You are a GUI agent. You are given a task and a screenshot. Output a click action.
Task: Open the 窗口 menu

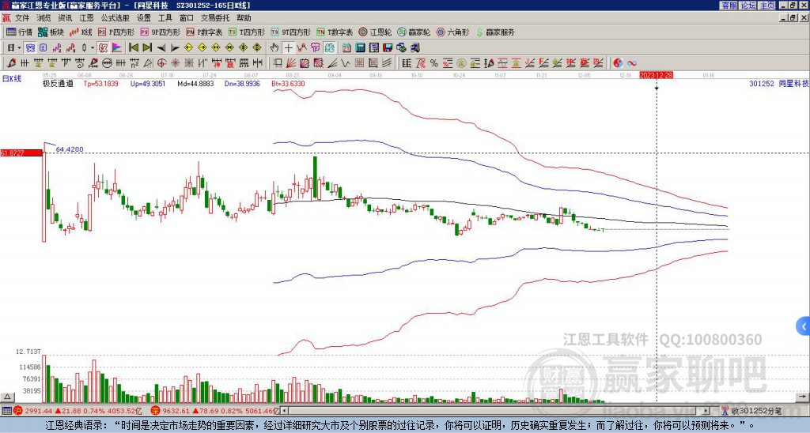(187, 18)
